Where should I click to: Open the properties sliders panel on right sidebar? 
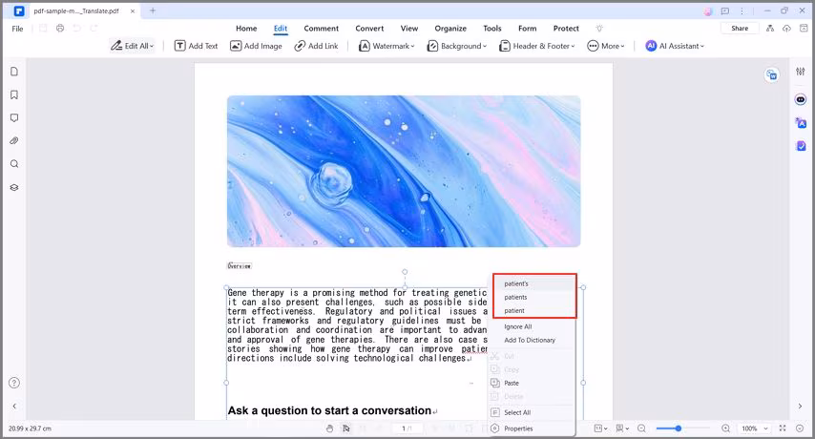[x=801, y=72]
